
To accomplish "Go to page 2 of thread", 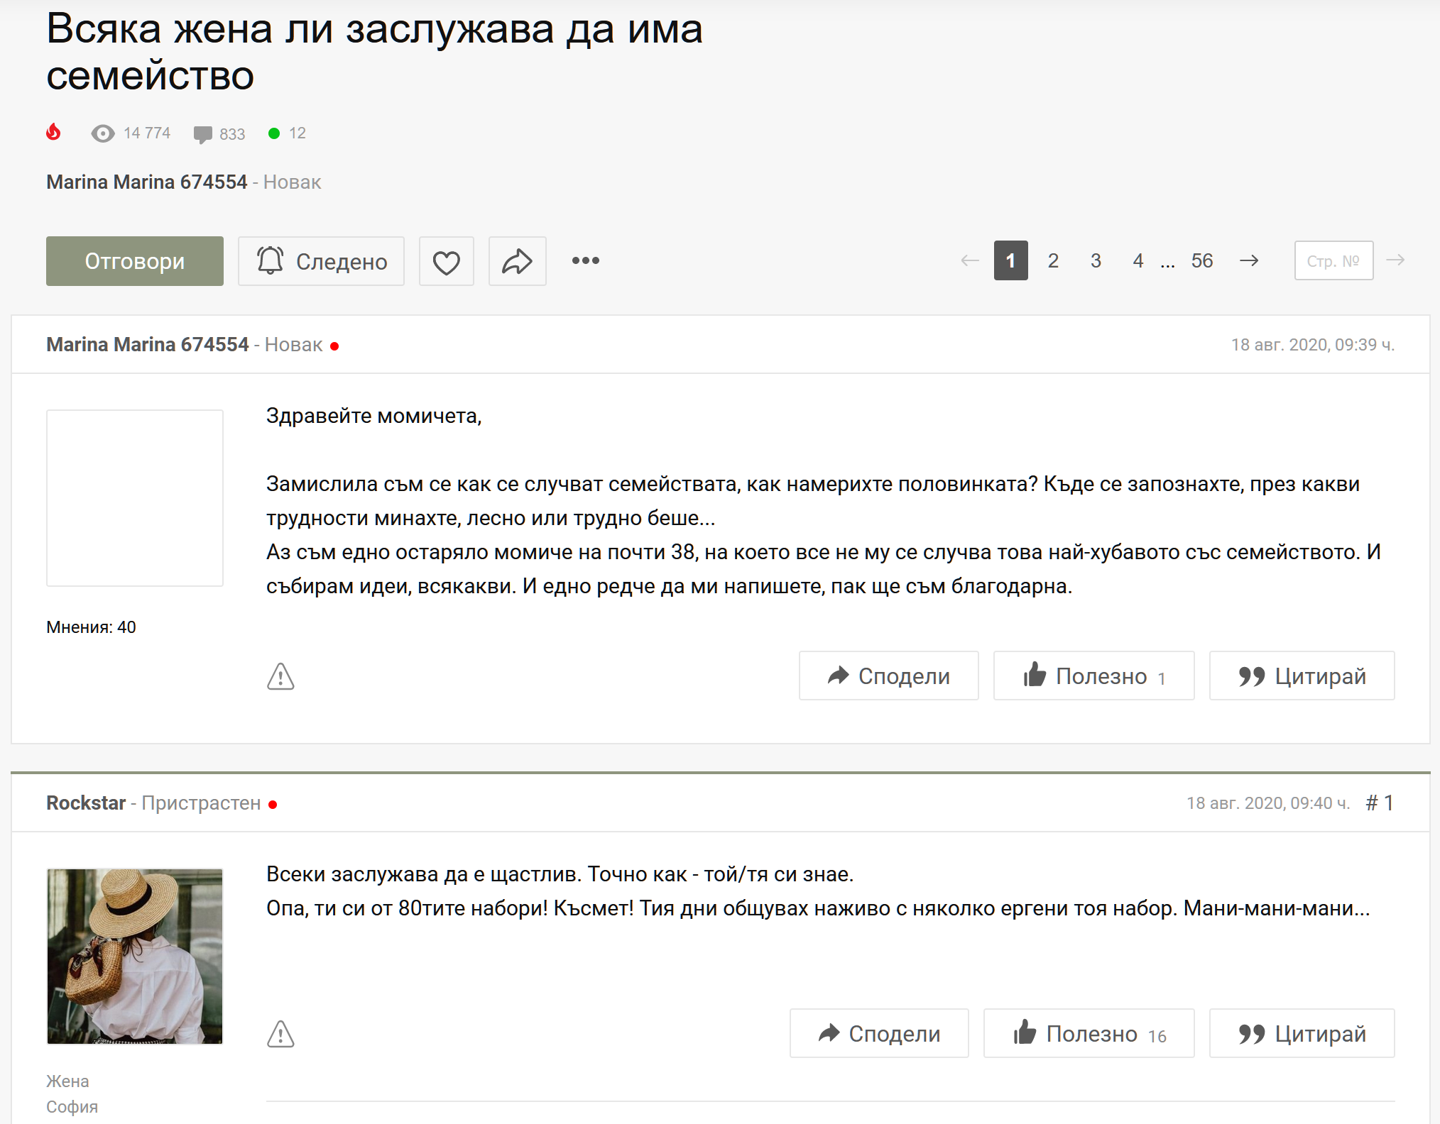I will pos(1053,261).
